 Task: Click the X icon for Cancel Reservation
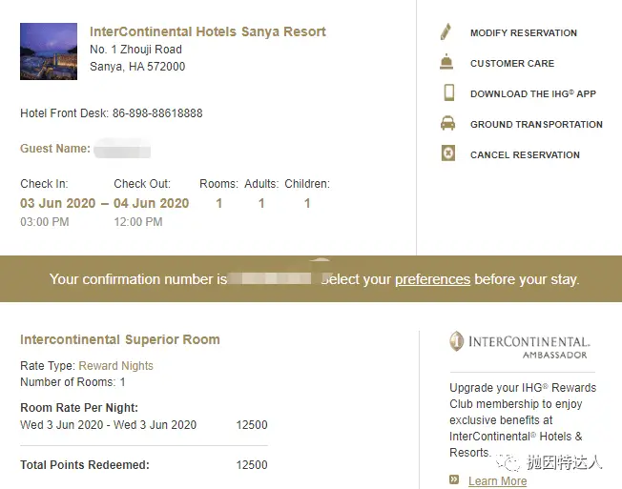coord(448,153)
